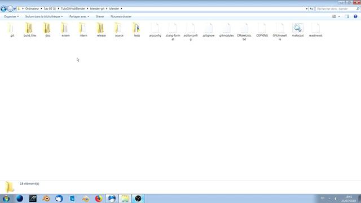Open Help via the blue question mark
The height and width of the screenshot is (203, 361).
coord(355,16)
